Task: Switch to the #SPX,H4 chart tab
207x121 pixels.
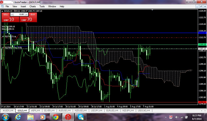Action: (x=35, y=110)
